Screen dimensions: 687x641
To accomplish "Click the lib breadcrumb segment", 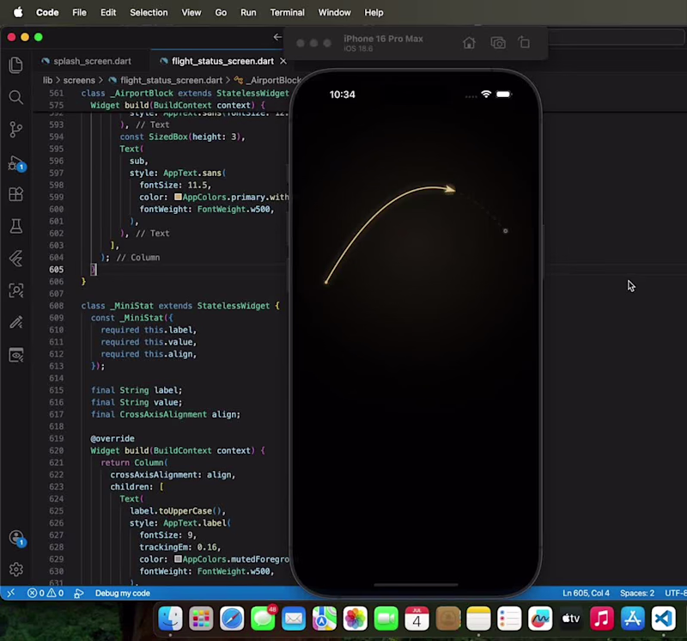I will [x=47, y=80].
